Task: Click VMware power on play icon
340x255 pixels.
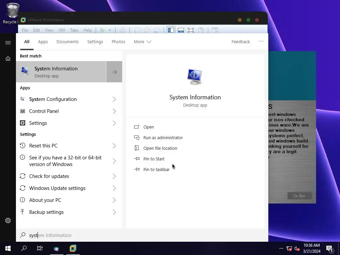Action: (103, 30)
